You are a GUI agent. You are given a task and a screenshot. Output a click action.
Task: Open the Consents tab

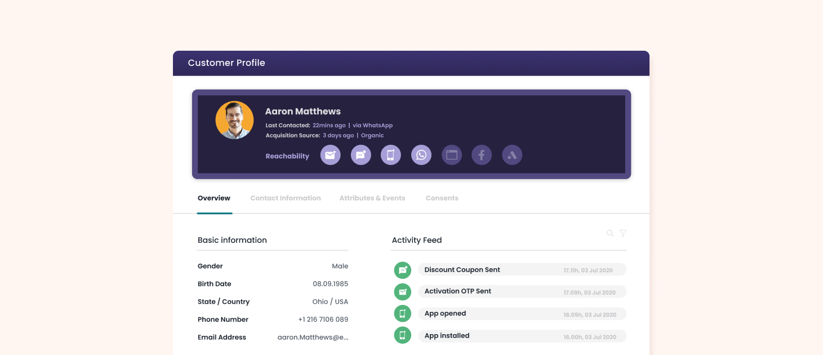(x=442, y=198)
